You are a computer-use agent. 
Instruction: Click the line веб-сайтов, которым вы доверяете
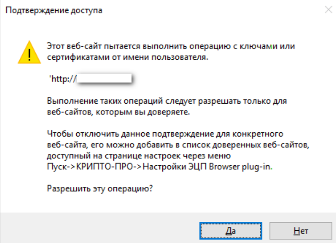119,112
